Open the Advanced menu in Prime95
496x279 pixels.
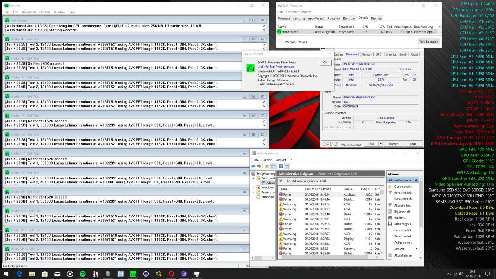(29, 12)
